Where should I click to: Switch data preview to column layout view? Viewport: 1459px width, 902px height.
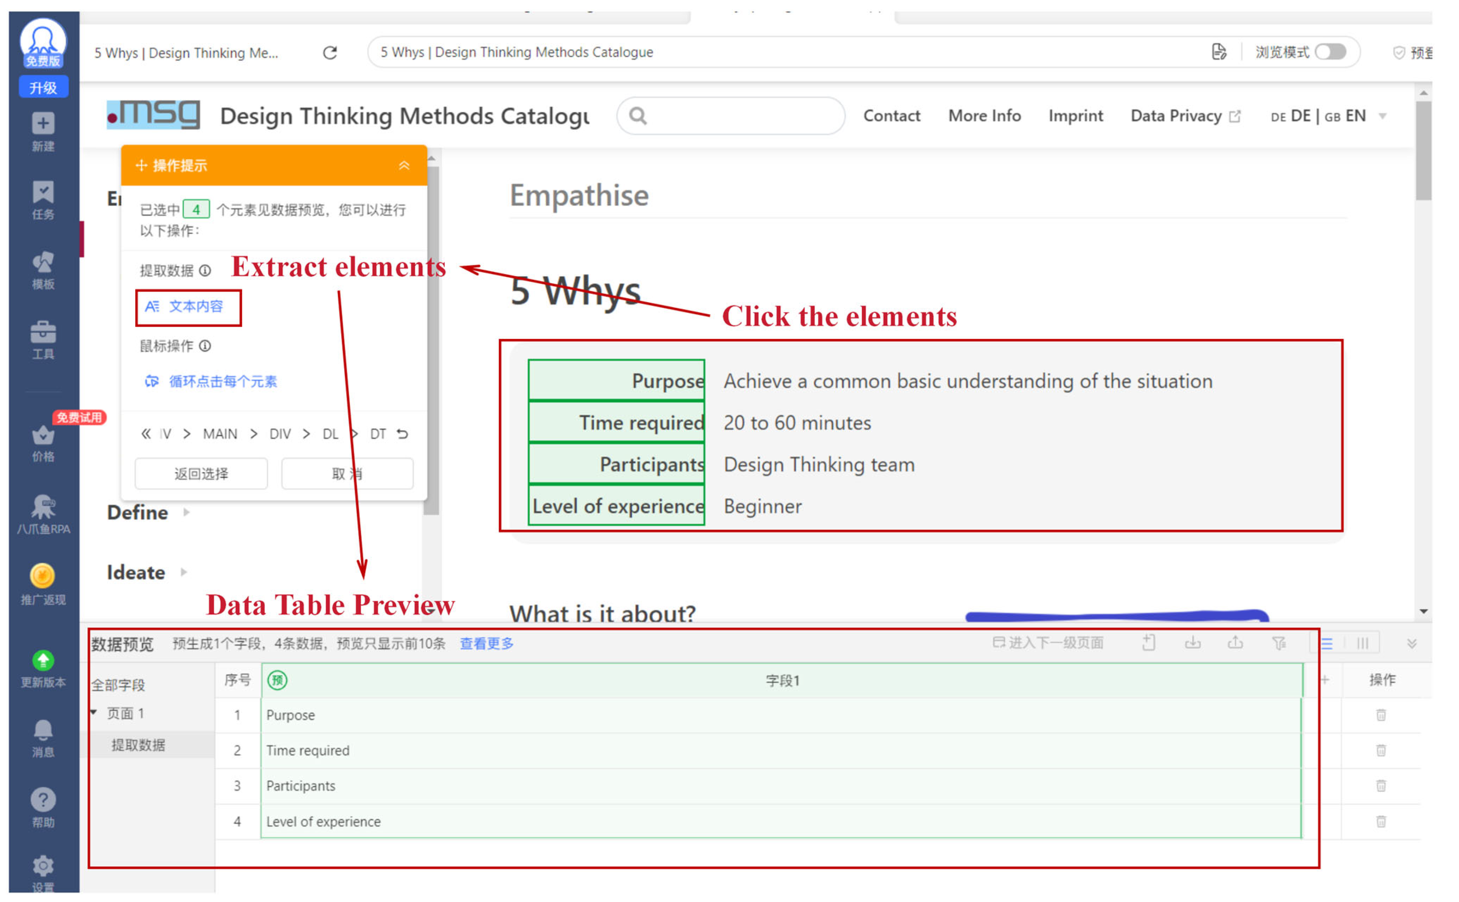point(1362,643)
